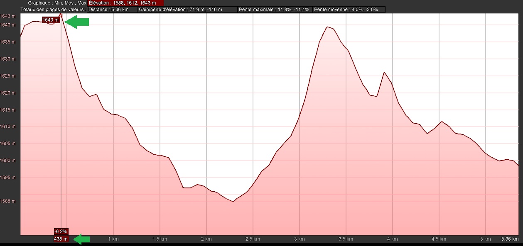This screenshot has width=523, height=246.
Task: Click the Pente maximale statistics box
Action: [x=275, y=10]
